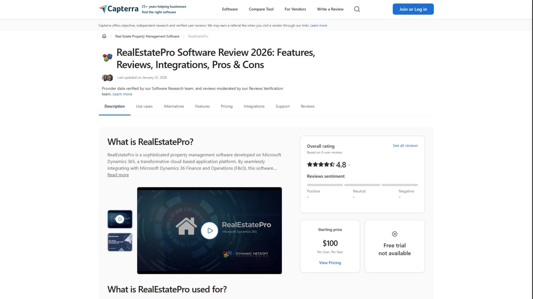533x299 pixels.
Task: Open See all reviews
Action: tap(405, 145)
